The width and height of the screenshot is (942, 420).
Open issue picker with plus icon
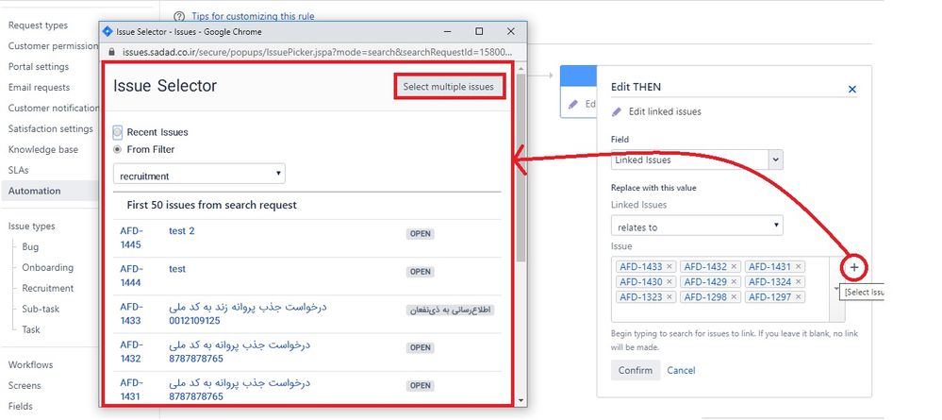(854, 268)
